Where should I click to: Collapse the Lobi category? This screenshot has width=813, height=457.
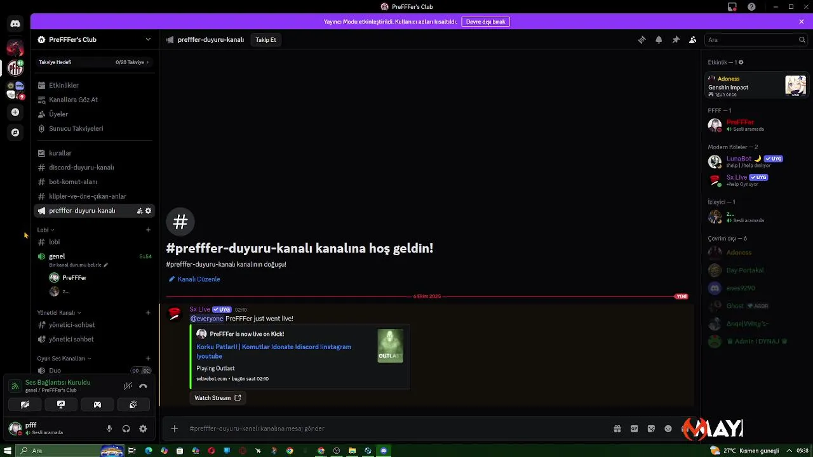46,230
